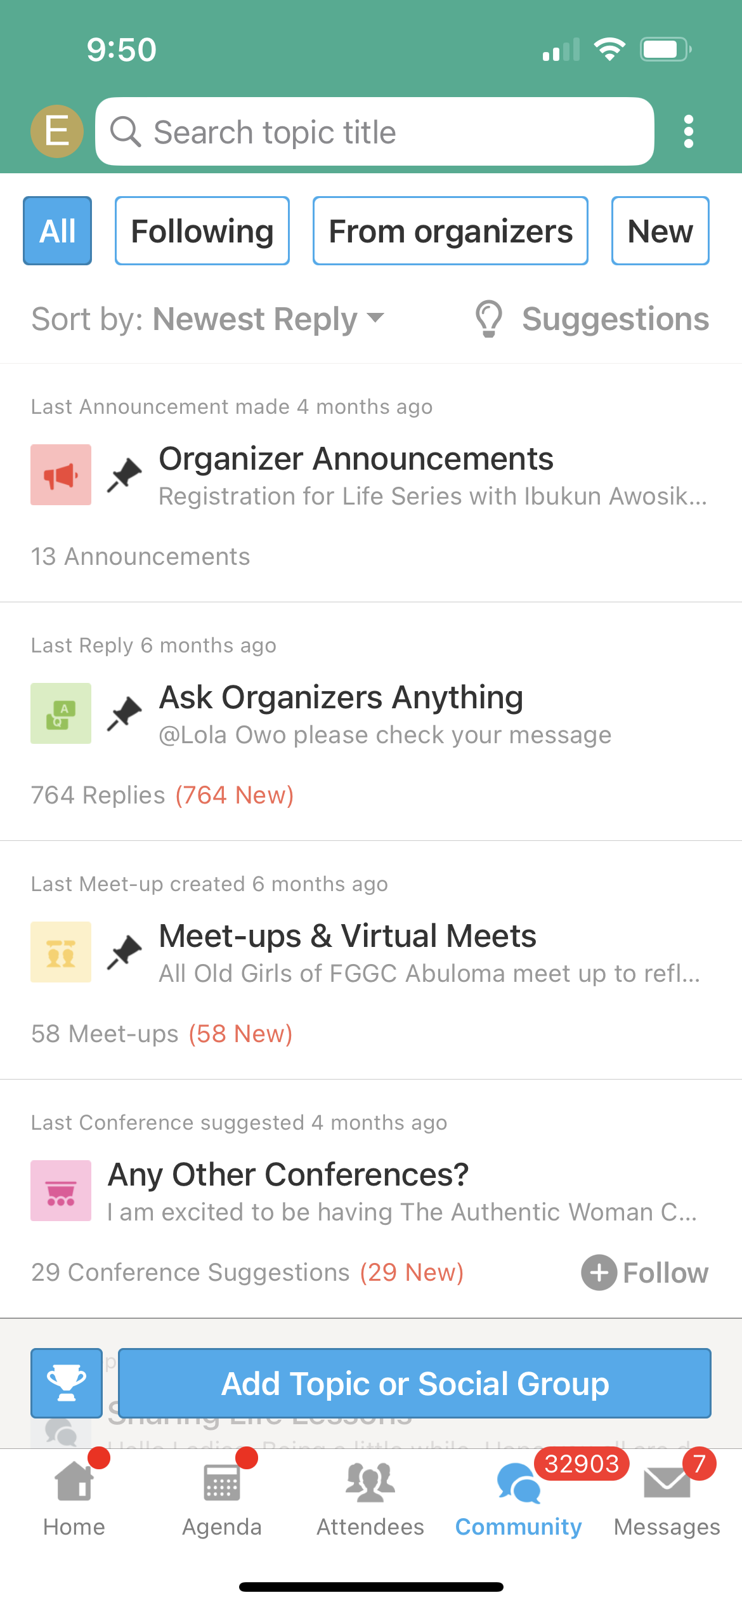Open the three-dot more options menu

(689, 132)
